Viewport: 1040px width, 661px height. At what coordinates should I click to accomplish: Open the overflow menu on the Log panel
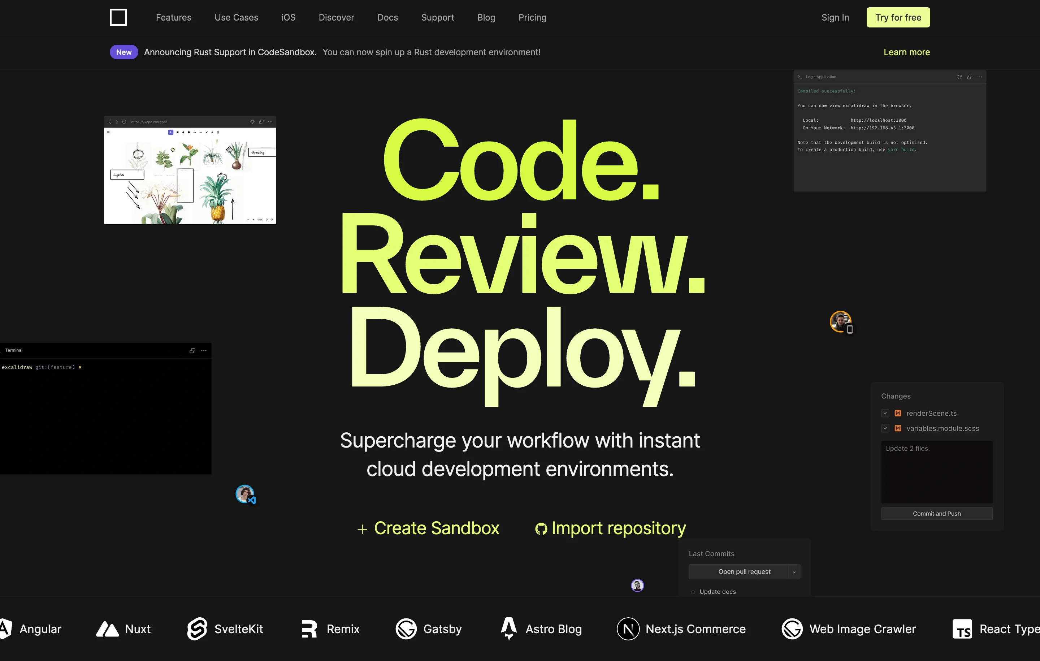point(980,77)
